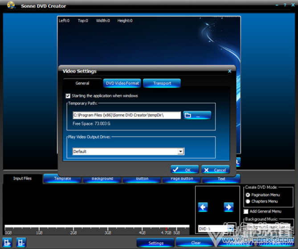Click the 2GB capacity scale label
298x249 pixels.
73,233
